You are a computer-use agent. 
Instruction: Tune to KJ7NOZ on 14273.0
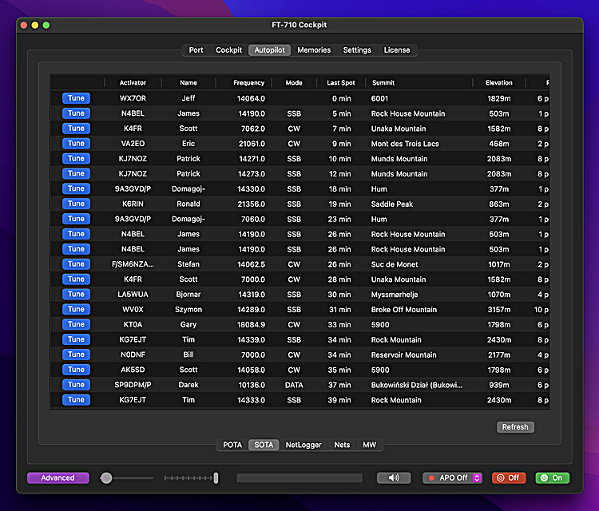pyautogui.click(x=76, y=174)
